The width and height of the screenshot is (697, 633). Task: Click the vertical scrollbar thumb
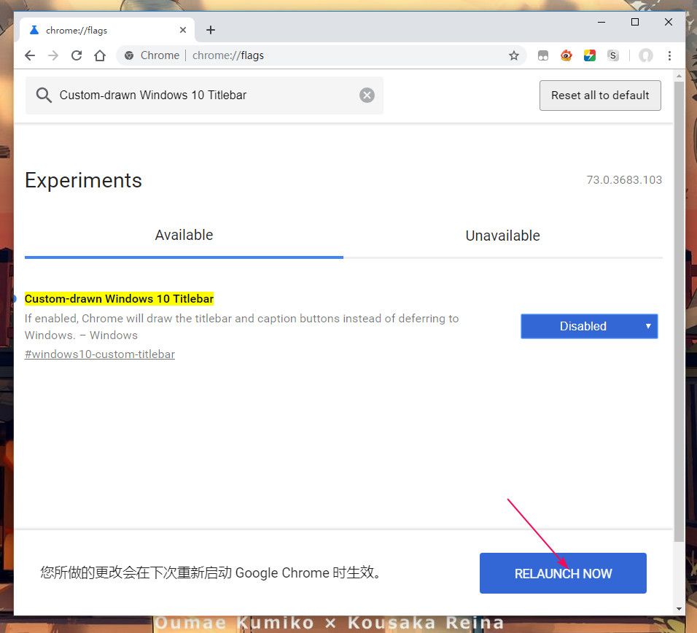[679, 311]
